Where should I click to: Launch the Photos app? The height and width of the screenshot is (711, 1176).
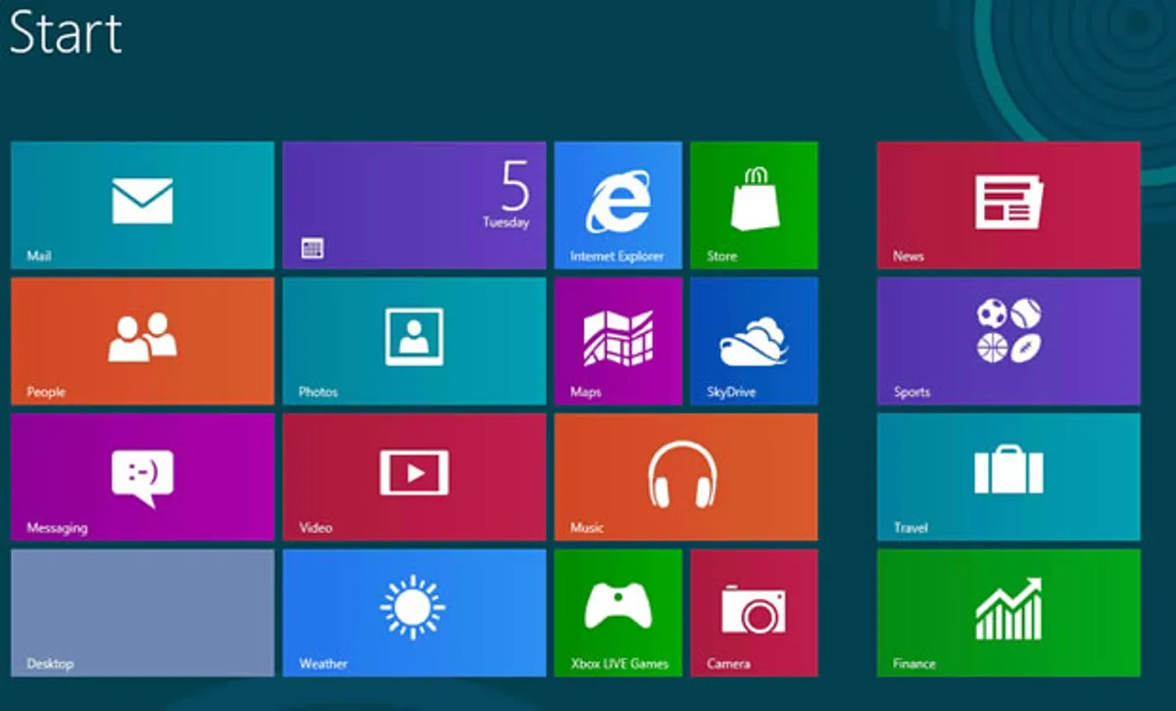pyautogui.click(x=415, y=340)
